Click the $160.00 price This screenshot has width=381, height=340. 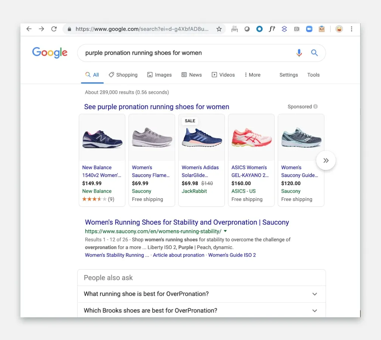pos(241,183)
